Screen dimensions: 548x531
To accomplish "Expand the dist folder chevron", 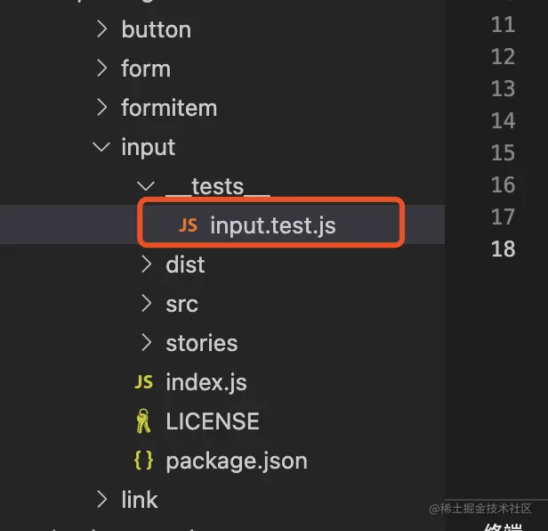I will click(x=147, y=265).
